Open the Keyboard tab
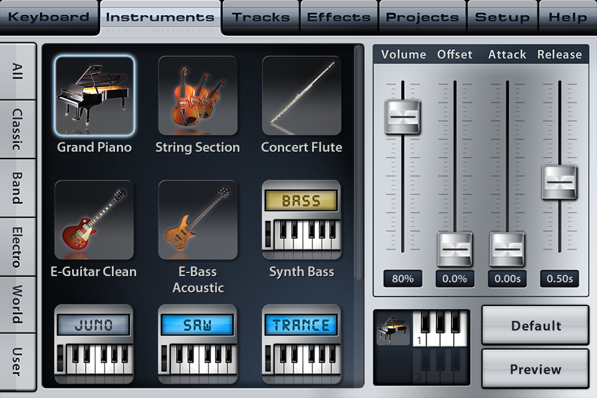Screen dimensions: 597x398 coord(49,17)
